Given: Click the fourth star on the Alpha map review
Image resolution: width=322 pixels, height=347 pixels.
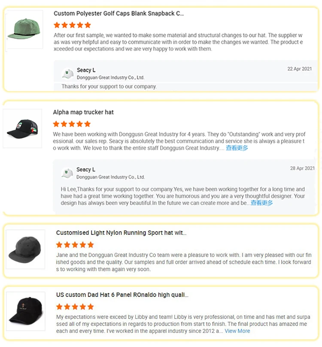Looking at the screenshot, I should (x=79, y=124).
